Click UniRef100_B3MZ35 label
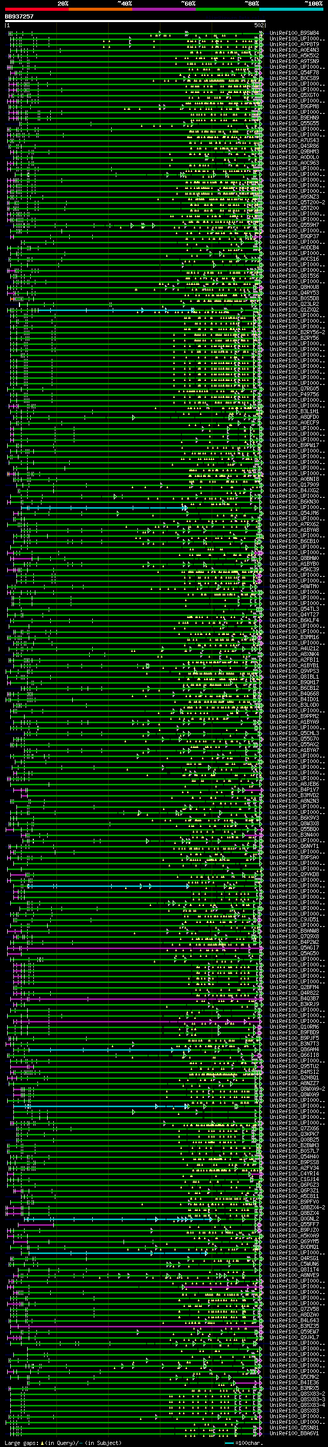Screen dimensions: 328x1447 point(294,1326)
